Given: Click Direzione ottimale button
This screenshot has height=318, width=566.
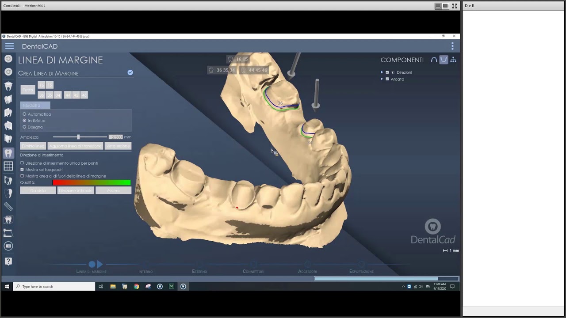Looking at the screenshot, I should coord(76,190).
